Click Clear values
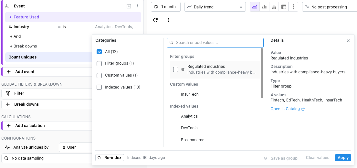 [317, 158]
